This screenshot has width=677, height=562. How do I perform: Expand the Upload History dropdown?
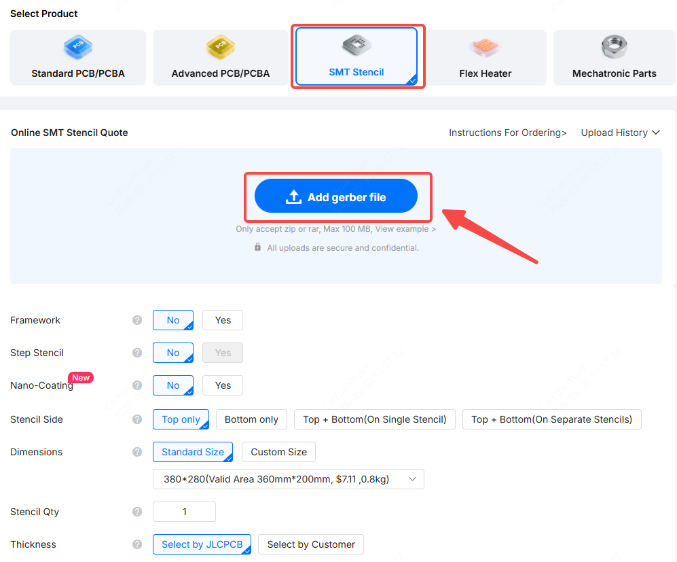[x=621, y=133]
